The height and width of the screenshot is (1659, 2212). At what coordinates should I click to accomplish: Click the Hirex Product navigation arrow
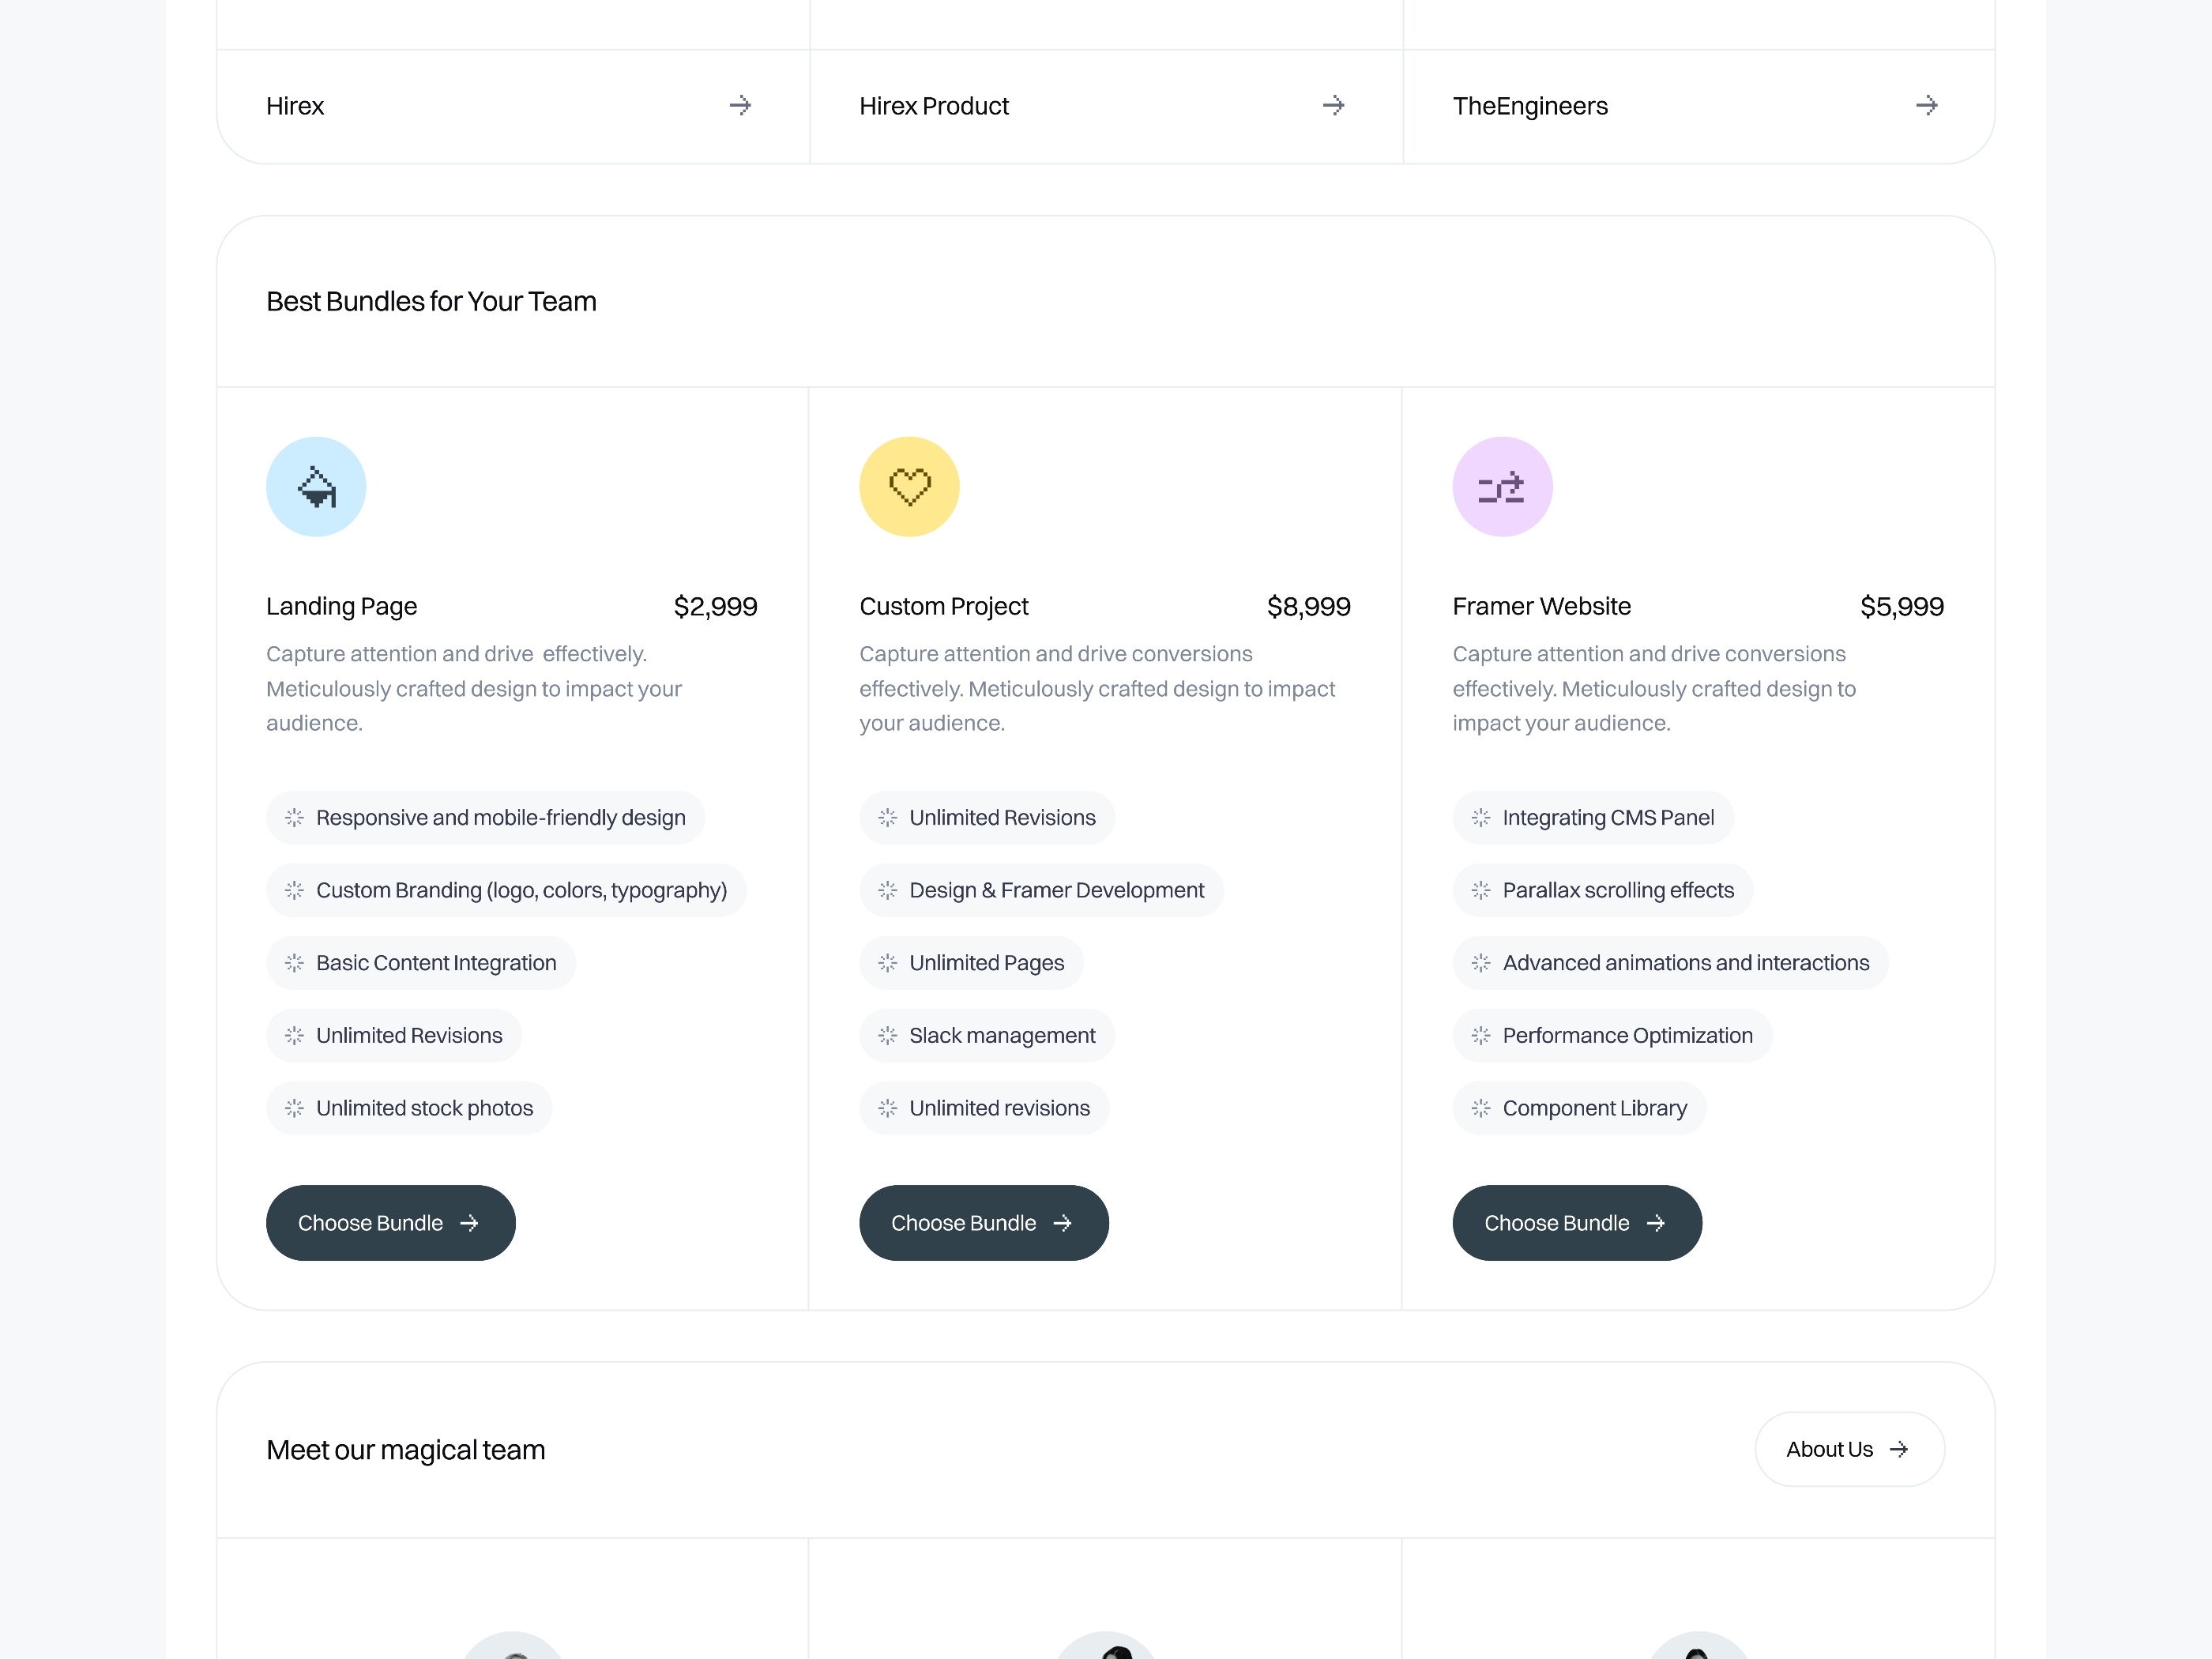(1333, 104)
